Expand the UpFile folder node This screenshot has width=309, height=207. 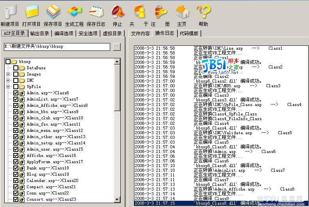pos(8,86)
